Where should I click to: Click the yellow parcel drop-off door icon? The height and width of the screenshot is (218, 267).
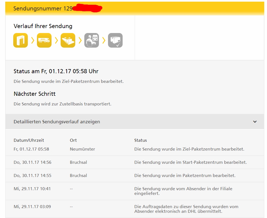(21, 40)
